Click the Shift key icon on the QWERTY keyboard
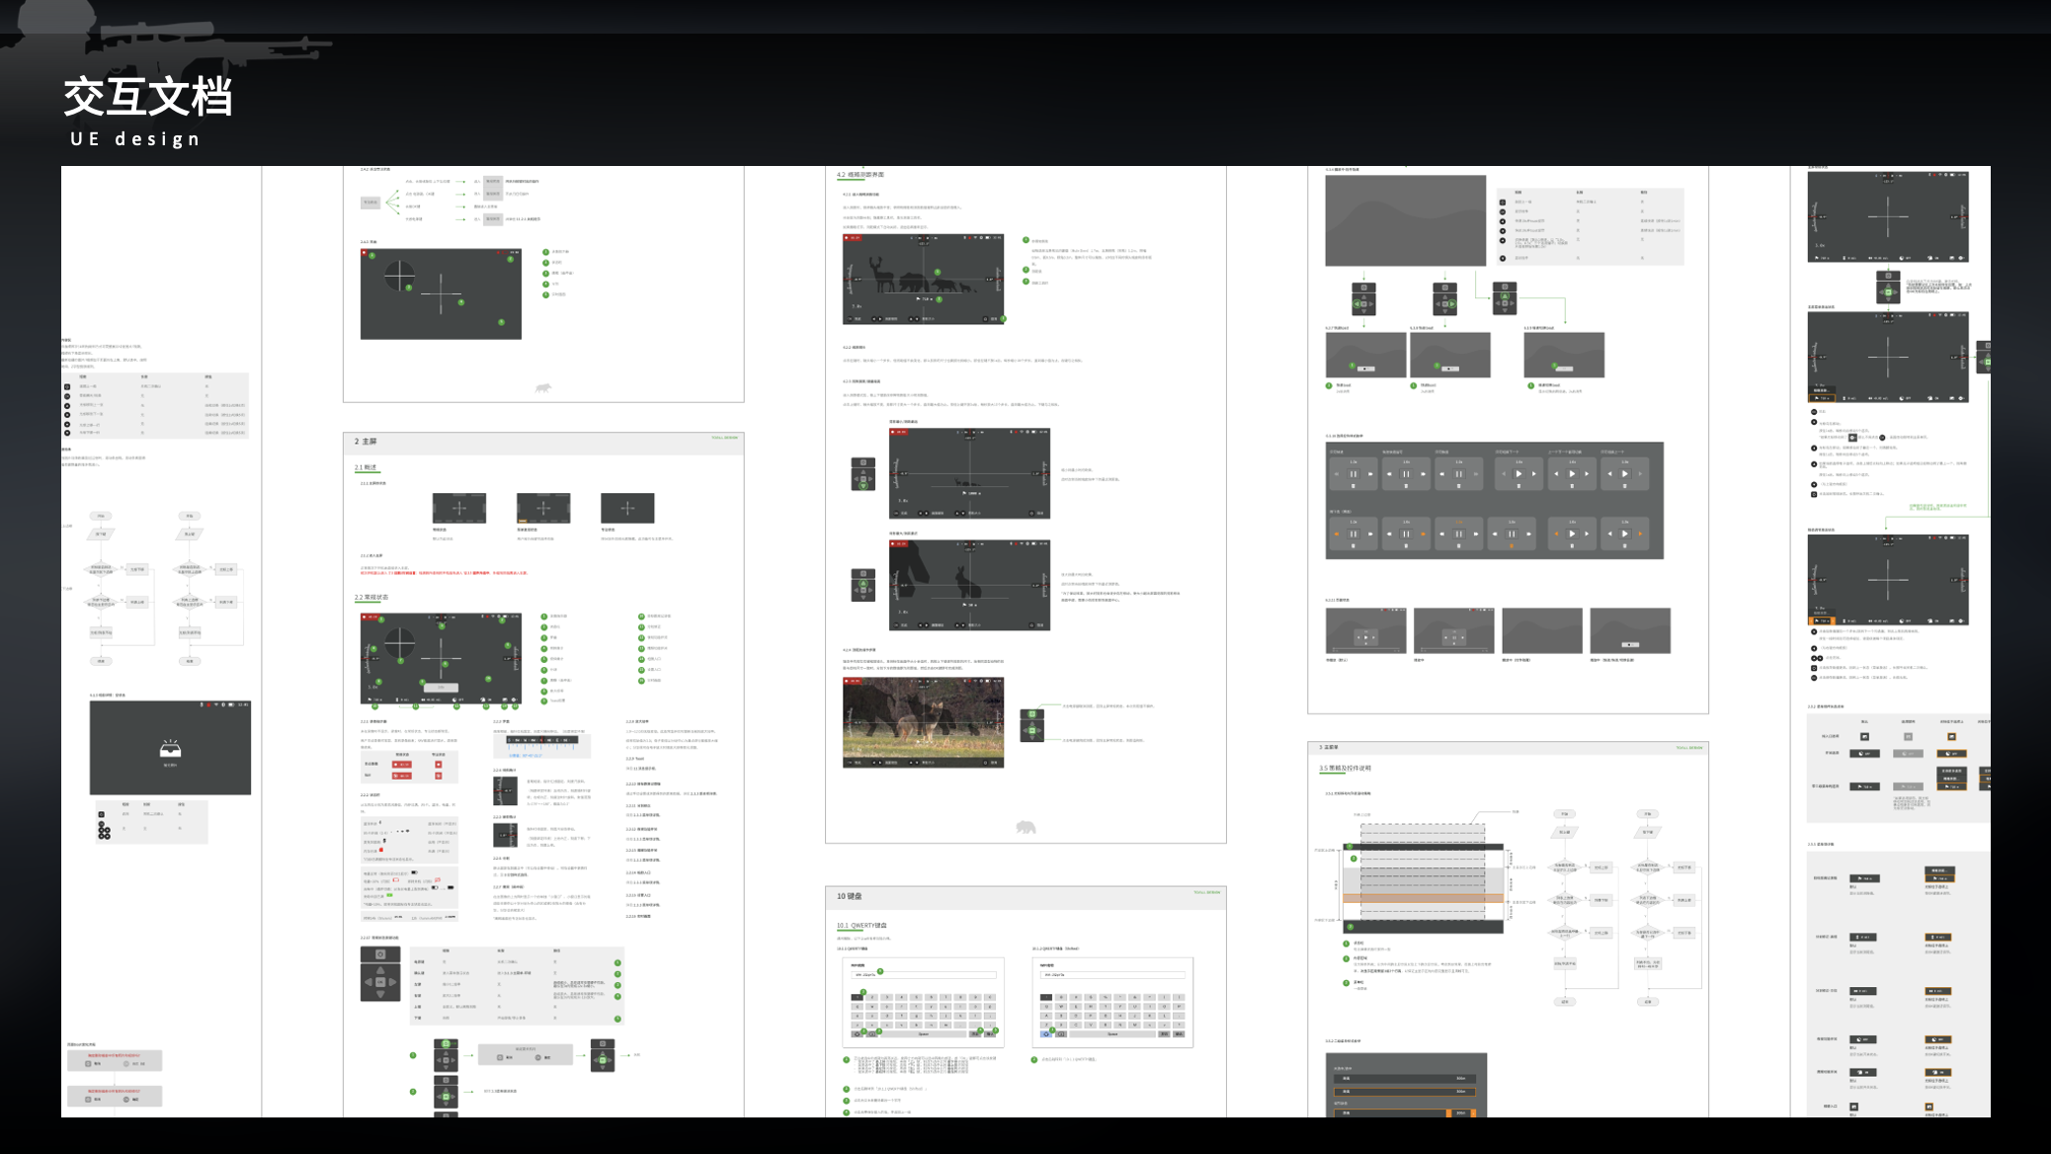2051x1154 pixels. click(856, 1034)
